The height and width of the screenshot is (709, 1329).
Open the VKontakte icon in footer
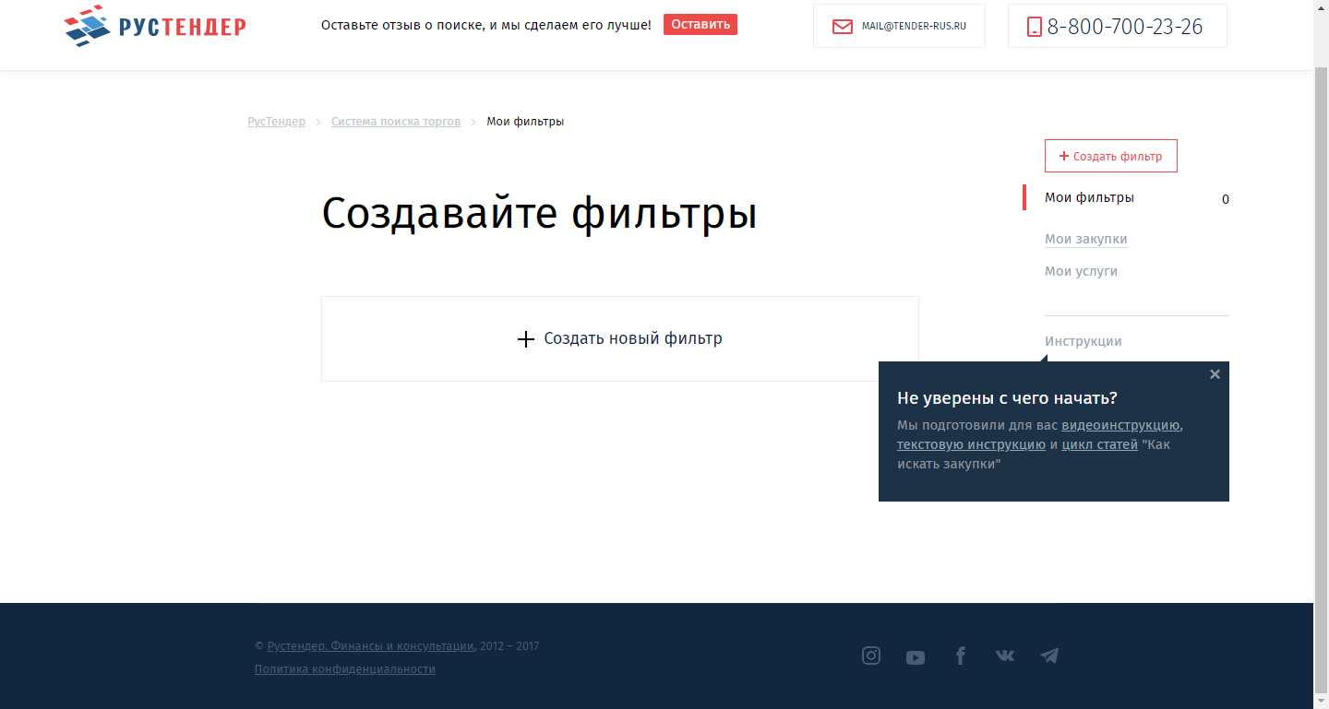(1005, 656)
